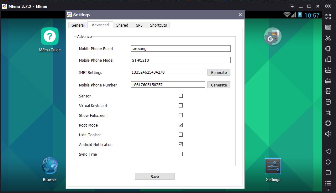Image resolution: width=336 pixels, height=193 pixels.
Task: Open the title bar dropdown triangle menu
Action: pyautogui.click(x=292, y=6)
